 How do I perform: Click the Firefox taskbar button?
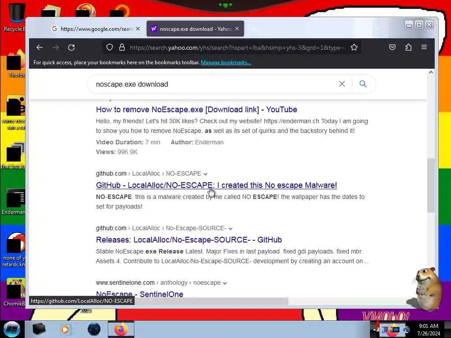[121, 329]
